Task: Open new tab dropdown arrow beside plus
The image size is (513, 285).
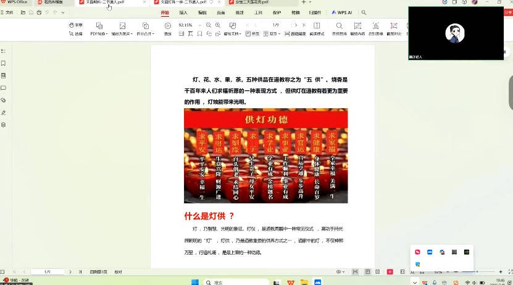Action: tap(310, 2)
